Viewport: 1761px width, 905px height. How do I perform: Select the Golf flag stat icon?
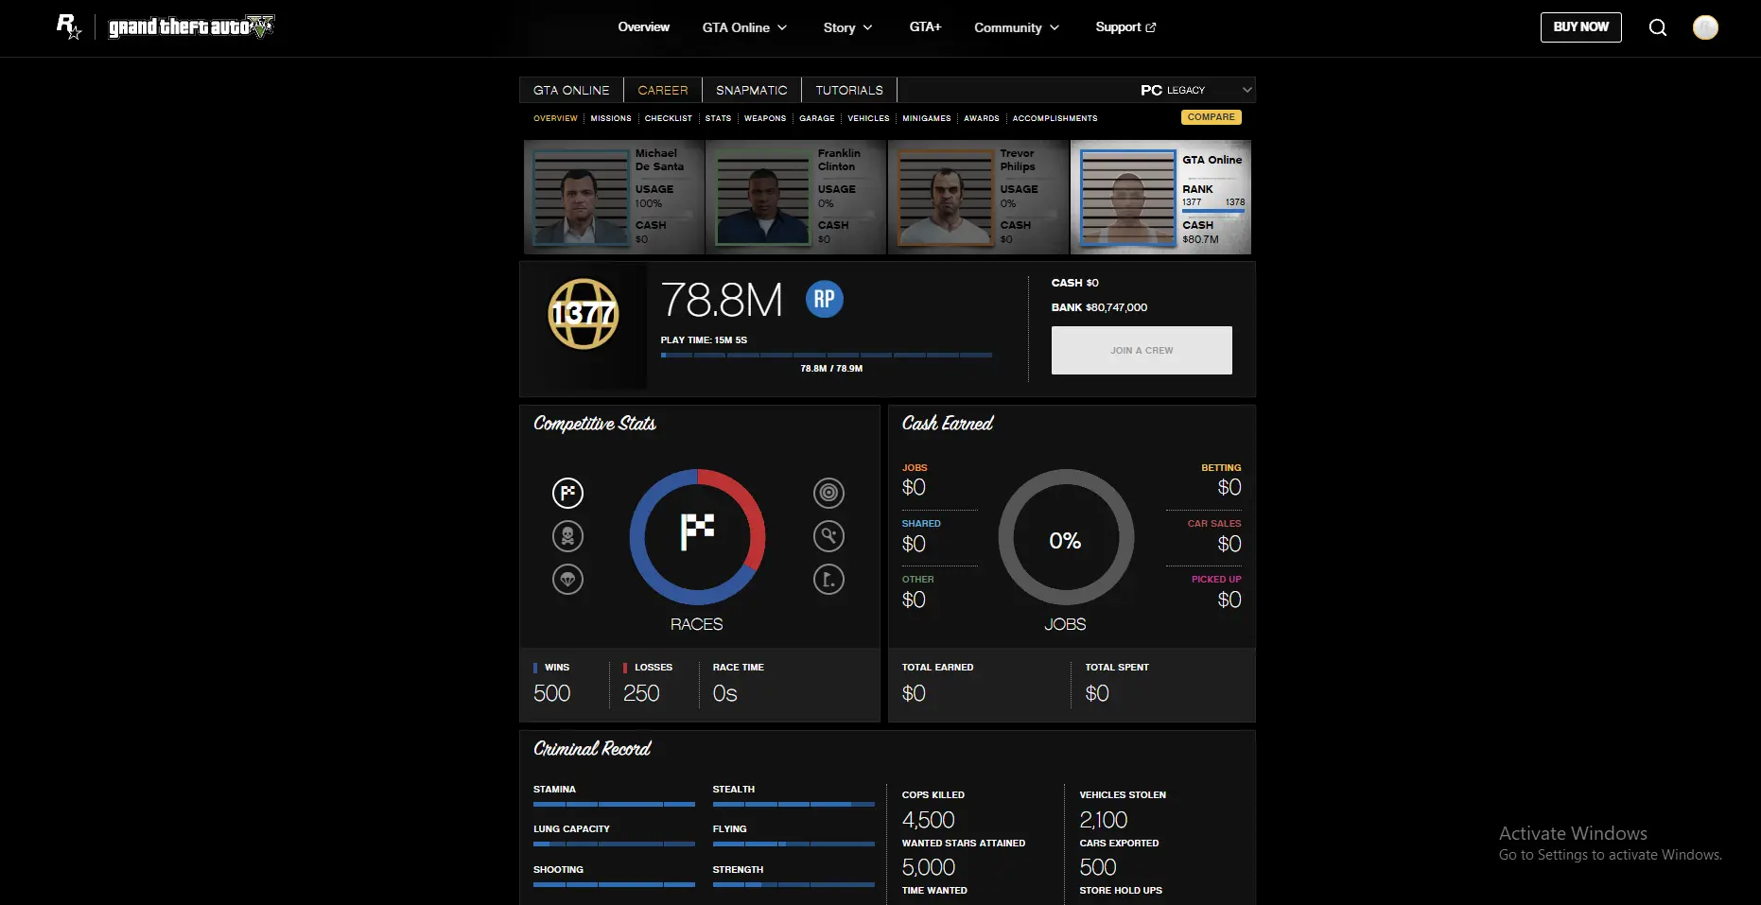pos(828,580)
